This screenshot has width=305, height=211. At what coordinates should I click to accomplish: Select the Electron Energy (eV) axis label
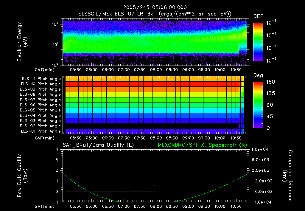tap(22, 42)
